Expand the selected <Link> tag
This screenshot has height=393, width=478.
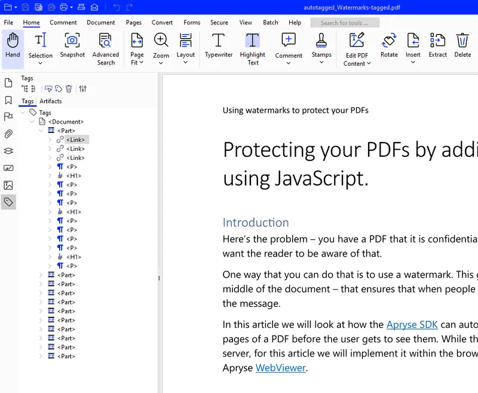pyautogui.click(x=50, y=140)
